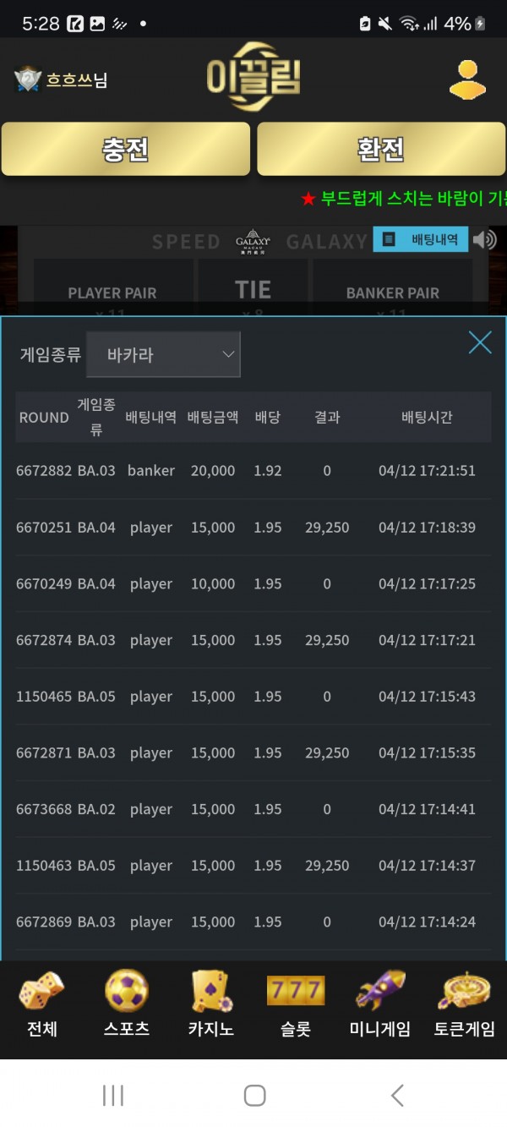Tap the Android back navigation button
This screenshot has height=1127, width=507.
coord(397,1096)
